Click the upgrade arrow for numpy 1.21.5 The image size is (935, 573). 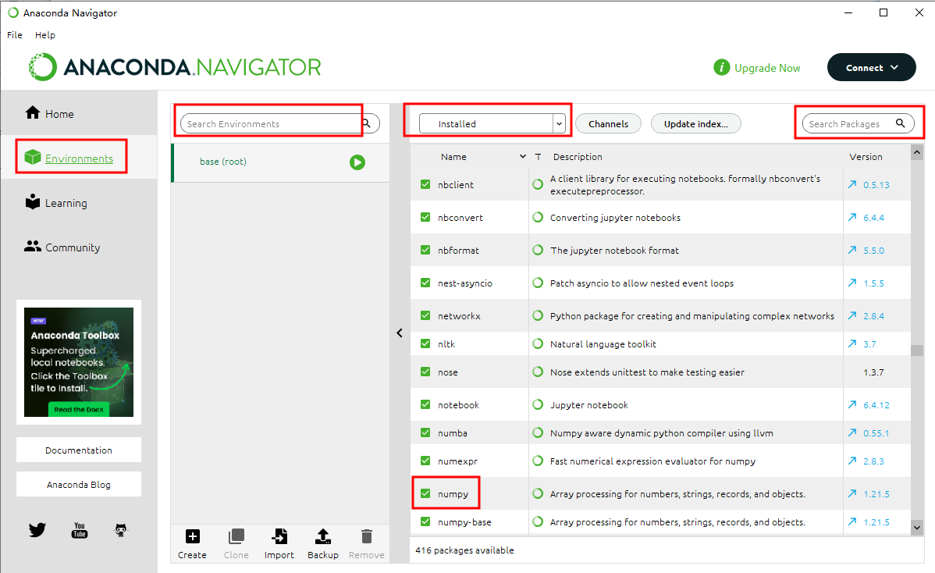pos(852,493)
